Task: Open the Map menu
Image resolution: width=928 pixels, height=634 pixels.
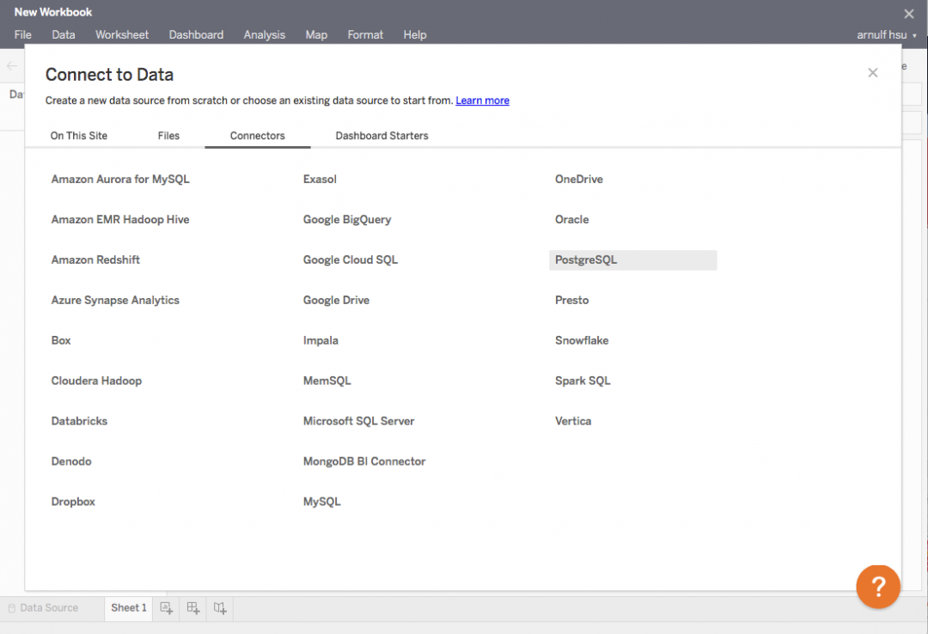Action: click(x=316, y=34)
